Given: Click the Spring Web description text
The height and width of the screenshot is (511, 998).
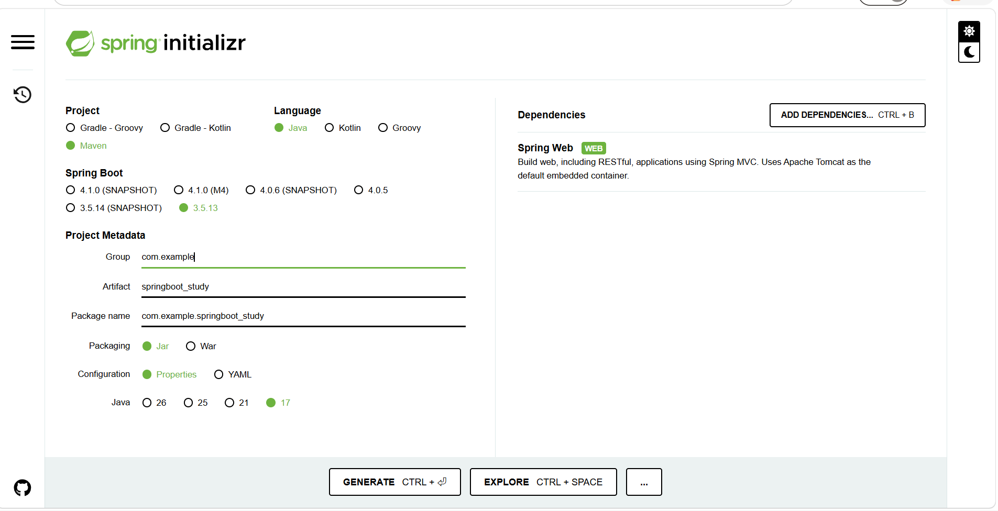Looking at the screenshot, I should pyautogui.click(x=694, y=169).
